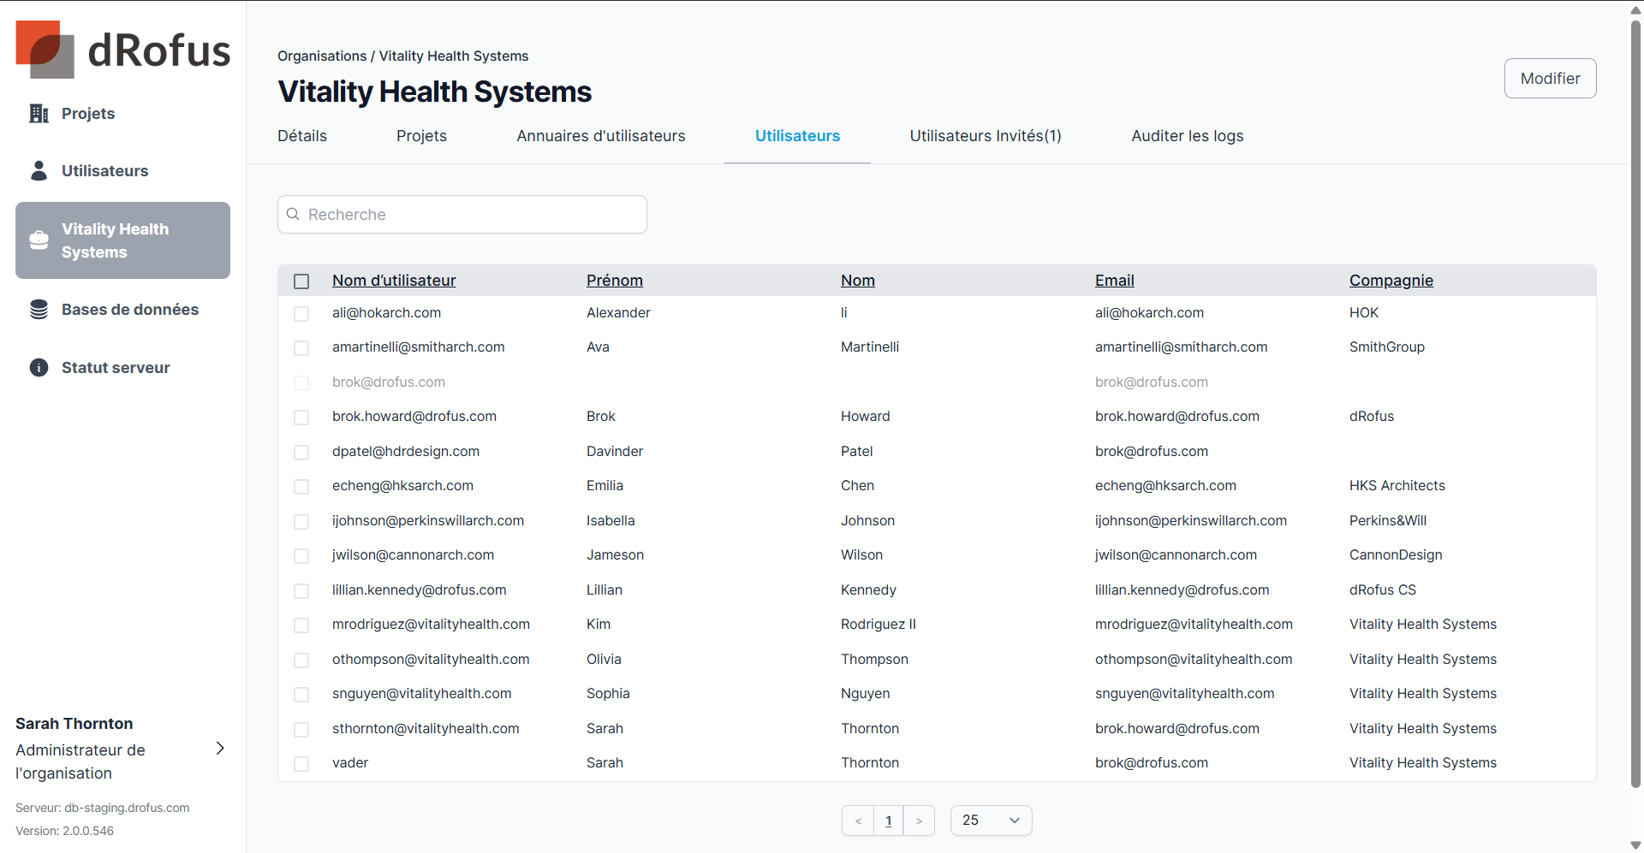Click the magnifier icon in search box
Viewport: 1644px width, 853px height.
(293, 215)
